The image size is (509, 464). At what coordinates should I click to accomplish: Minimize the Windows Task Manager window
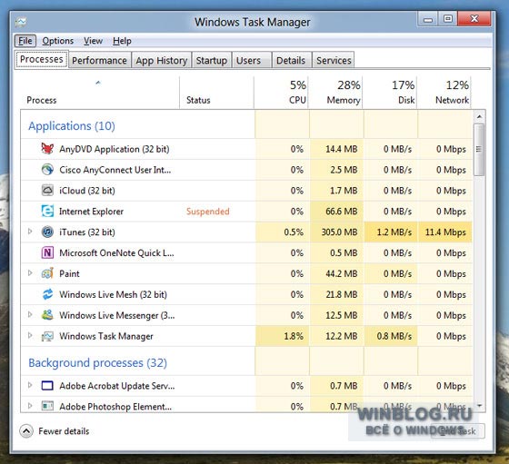(x=427, y=19)
